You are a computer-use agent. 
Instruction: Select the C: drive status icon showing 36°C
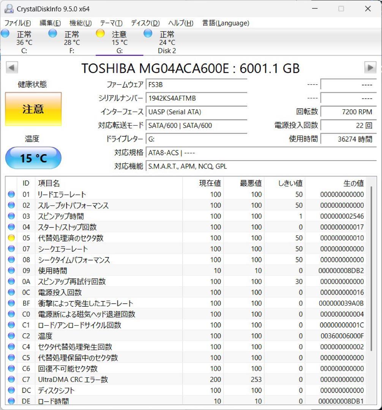click(x=5, y=33)
